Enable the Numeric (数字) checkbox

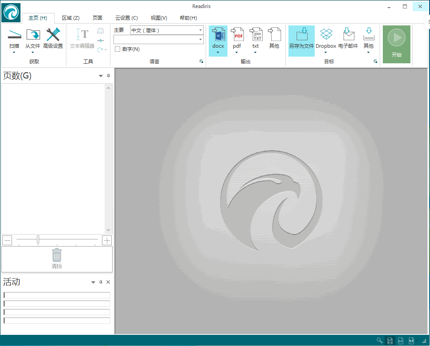[118, 49]
